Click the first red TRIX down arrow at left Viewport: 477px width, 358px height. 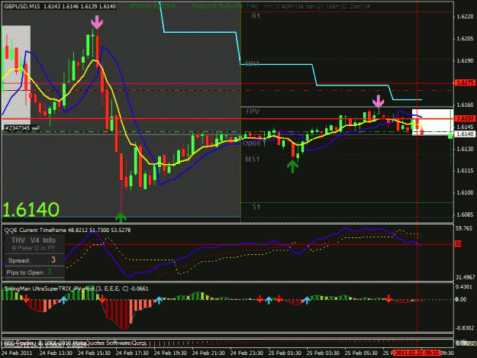coord(26,299)
